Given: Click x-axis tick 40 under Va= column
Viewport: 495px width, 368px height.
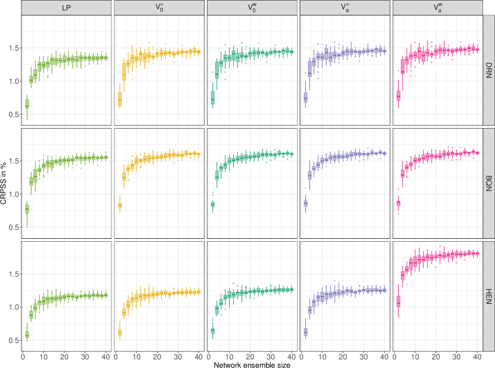Looking at the screenshot, I should (384, 357).
